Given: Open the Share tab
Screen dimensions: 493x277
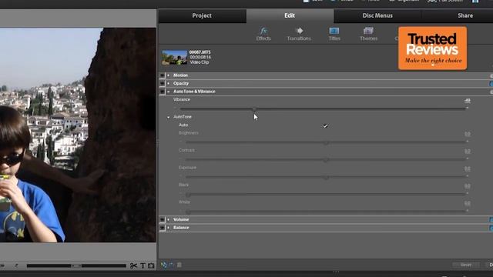Looking at the screenshot, I should (465, 15).
